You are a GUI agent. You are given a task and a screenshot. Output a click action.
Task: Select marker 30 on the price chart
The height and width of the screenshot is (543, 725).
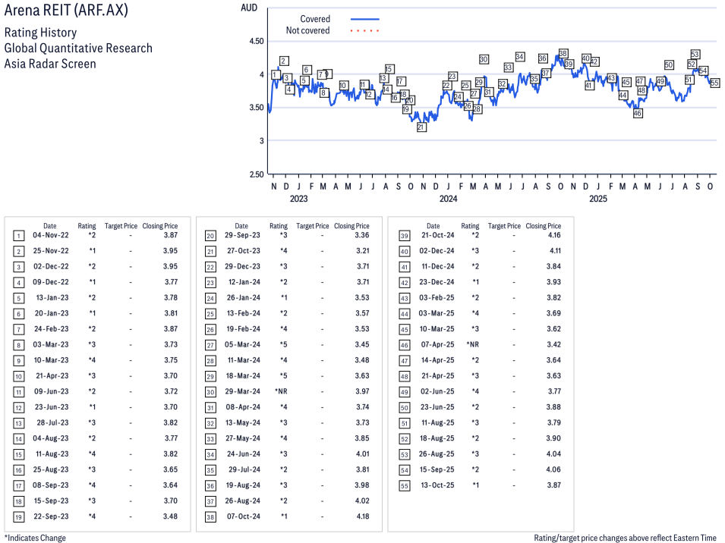(x=484, y=59)
